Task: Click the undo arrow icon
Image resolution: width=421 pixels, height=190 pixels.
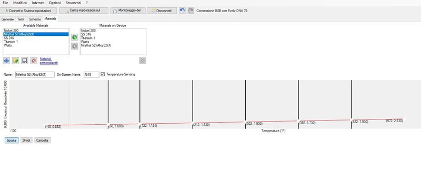Action: click(x=182, y=11)
